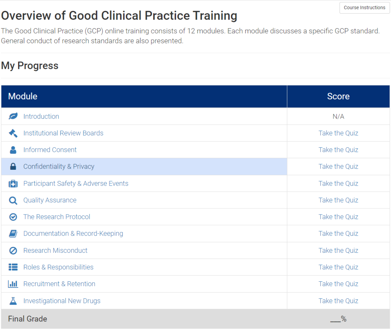Click the list icon for Roles & Responsibilities

click(x=13, y=267)
